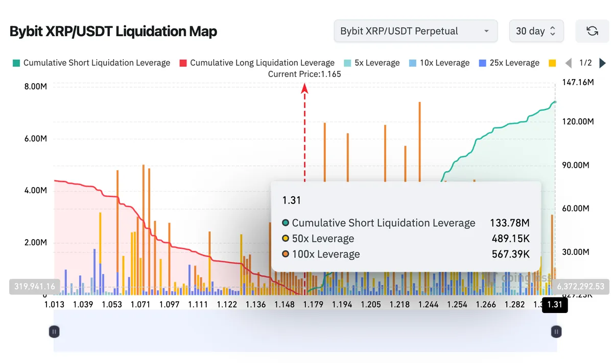This screenshot has width=613, height=363.
Task: Open the Bybit XRP/USDT Perpetual dropdown
Action: click(415, 31)
